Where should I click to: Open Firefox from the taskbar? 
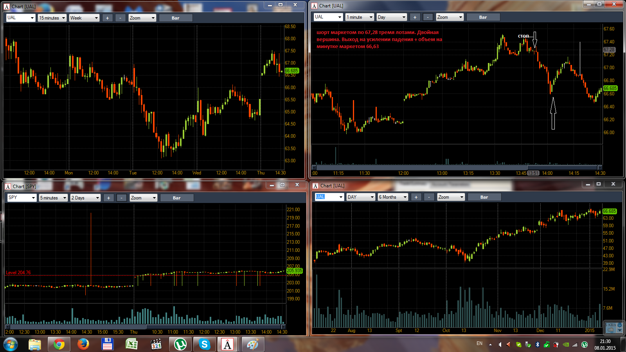83,344
